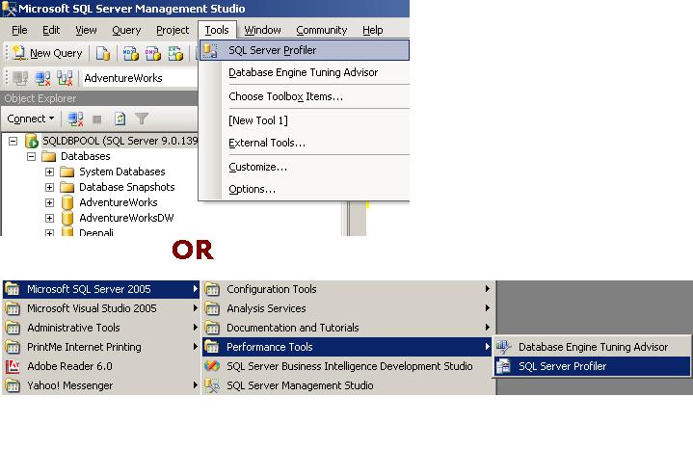Choose SQL Server Profiler from Tools menu
This screenshot has width=693, height=476.
(x=272, y=50)
